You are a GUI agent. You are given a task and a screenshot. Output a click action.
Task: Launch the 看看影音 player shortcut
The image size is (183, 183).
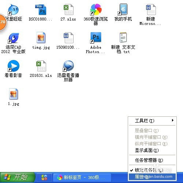coord(14,66)
